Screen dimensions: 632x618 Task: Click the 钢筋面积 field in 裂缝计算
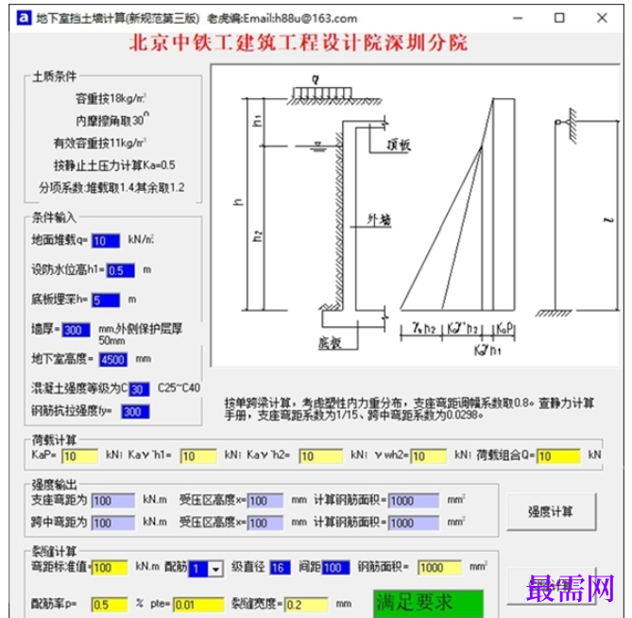(439, 568)
